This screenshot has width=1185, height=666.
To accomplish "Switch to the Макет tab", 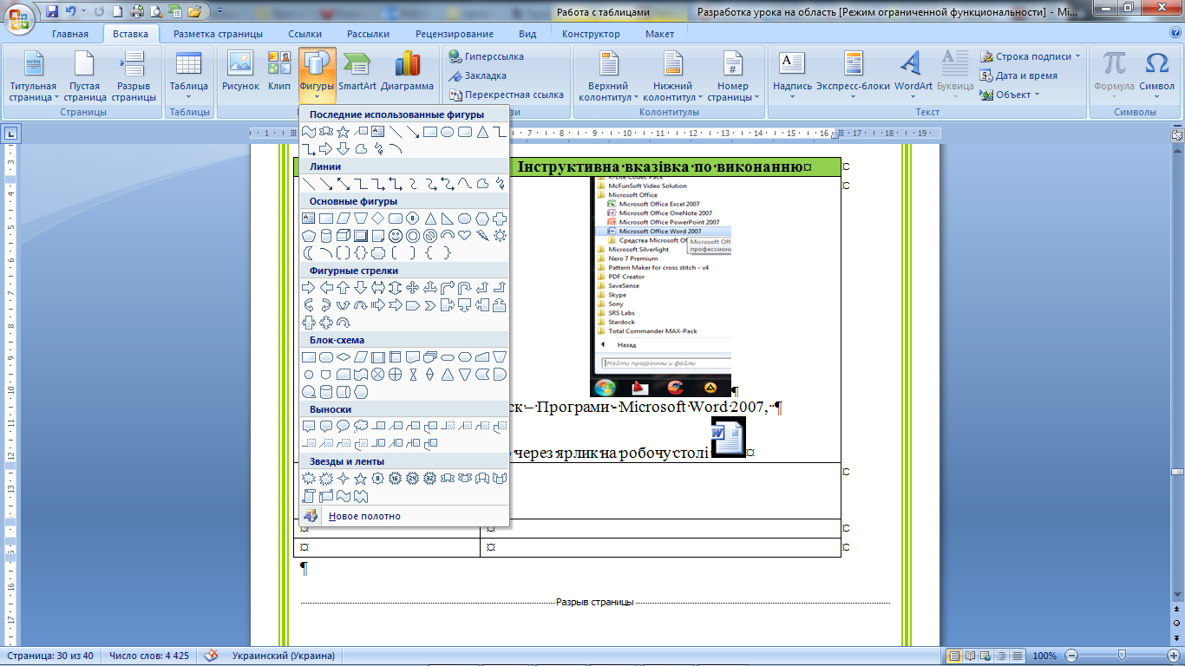I will coord(659,34).
